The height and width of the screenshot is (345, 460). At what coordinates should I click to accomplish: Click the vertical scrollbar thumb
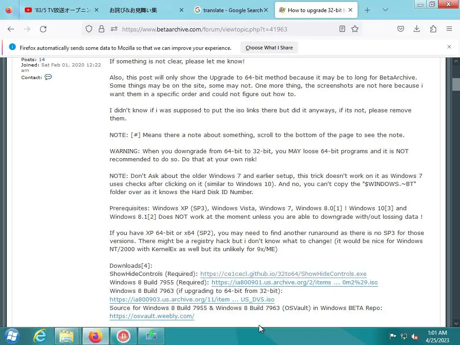pos(456,84)
